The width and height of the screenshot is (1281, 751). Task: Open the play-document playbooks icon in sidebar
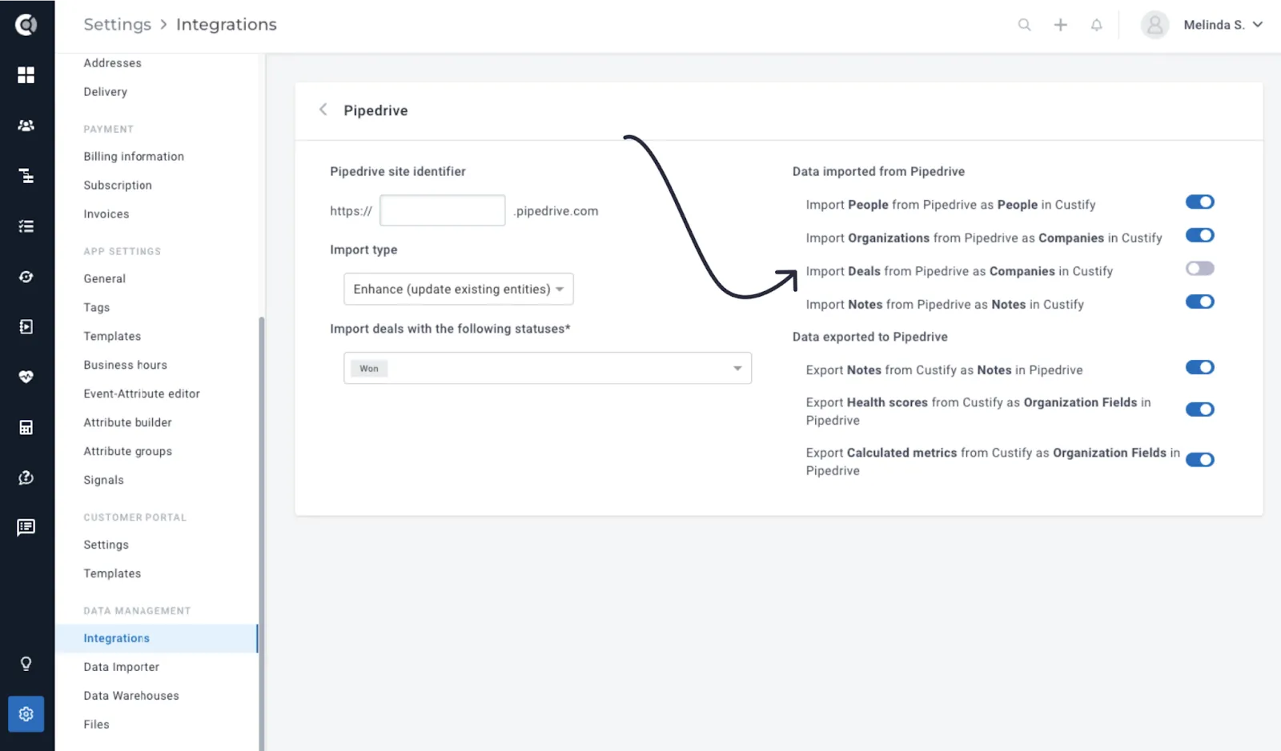click(26, 326)
